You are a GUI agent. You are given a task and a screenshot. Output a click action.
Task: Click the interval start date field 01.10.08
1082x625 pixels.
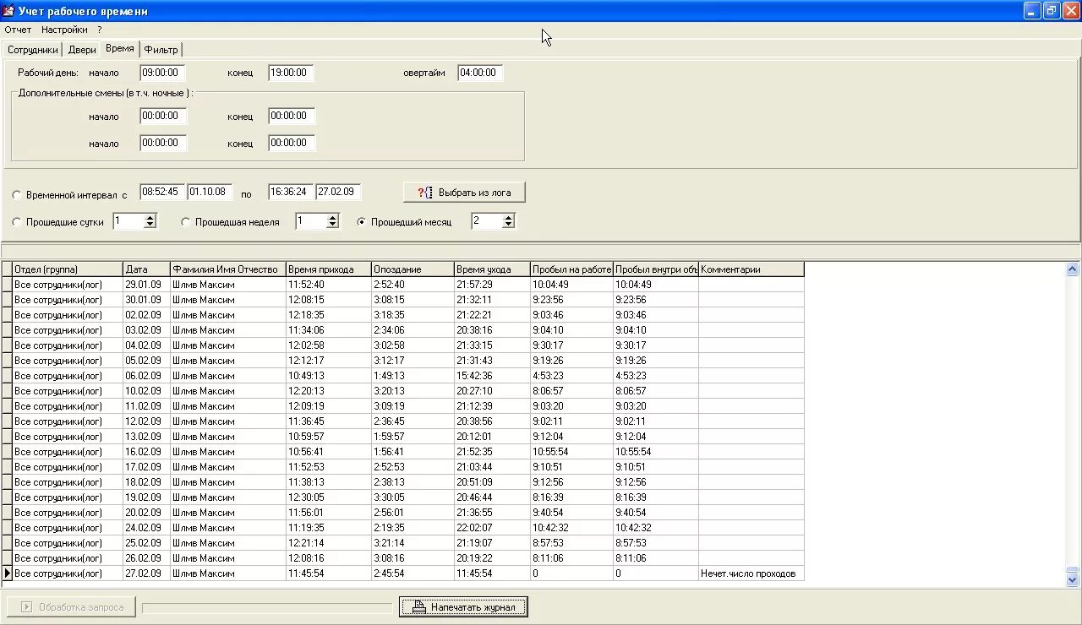pyautogui.click(x=210, y=192)
